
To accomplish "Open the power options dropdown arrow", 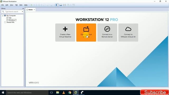I will (34, 5).
